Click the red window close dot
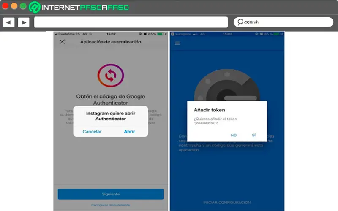Image resolution: width=338 pixels, height=211 pixels. [5, 6]
